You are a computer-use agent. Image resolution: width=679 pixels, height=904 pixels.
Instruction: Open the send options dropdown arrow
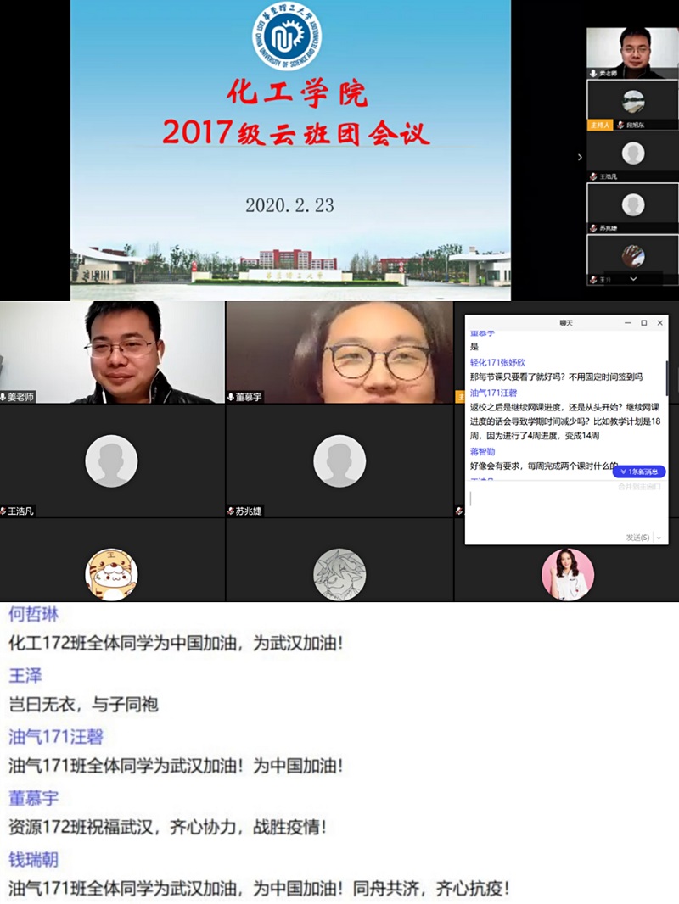point(659,538)
